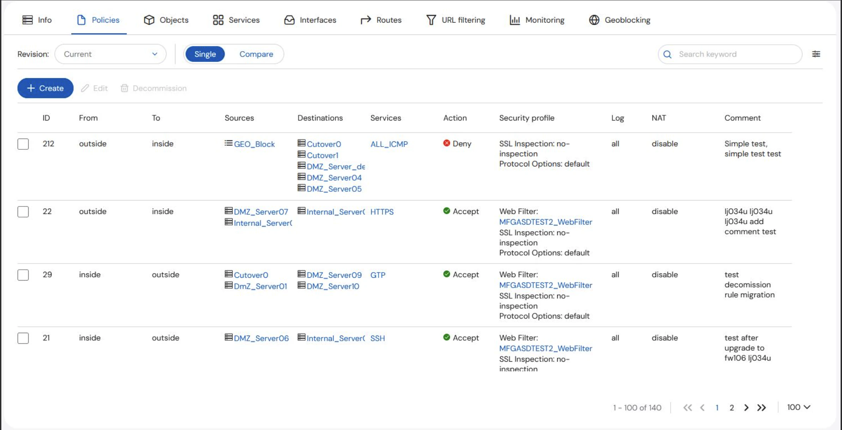The image size is (842, 430).
Task: Click the search magnifier icon
Action: click(x=667, y=54)
